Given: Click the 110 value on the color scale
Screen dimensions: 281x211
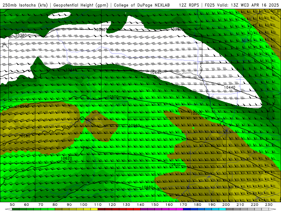Looking at the screenshot, I should pos(98,205).
